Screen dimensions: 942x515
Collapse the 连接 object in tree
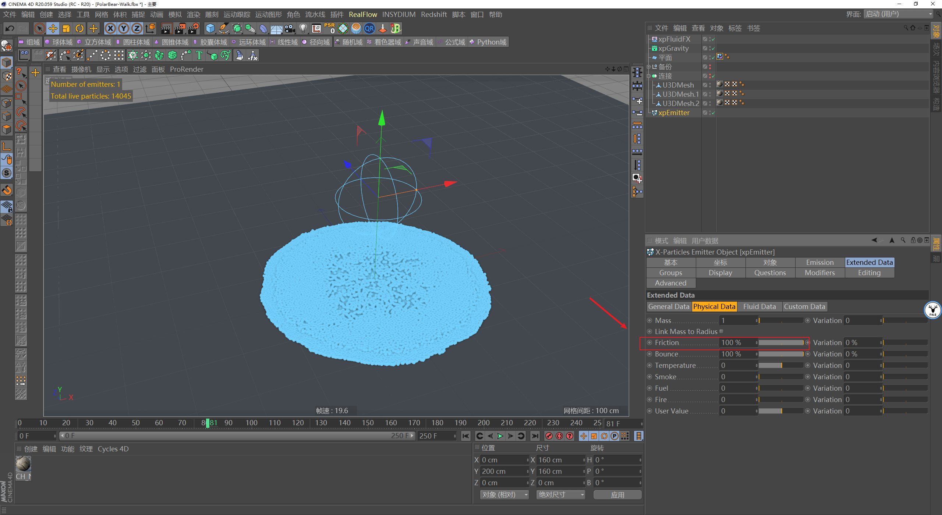649,76
